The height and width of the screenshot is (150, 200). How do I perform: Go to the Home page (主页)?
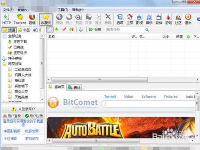[x=130, y=19]
